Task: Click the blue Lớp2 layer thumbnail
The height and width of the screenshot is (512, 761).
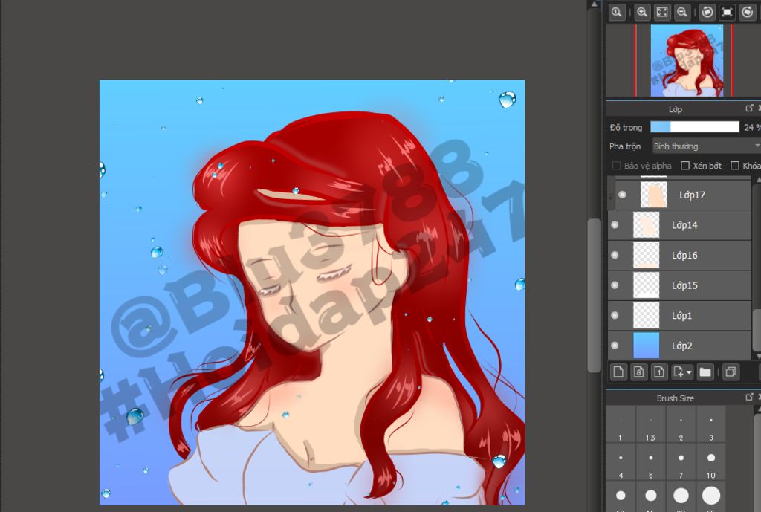Action: click(x=647, y=346)
